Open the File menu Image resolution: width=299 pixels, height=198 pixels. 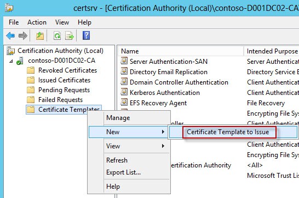(14, 22)
